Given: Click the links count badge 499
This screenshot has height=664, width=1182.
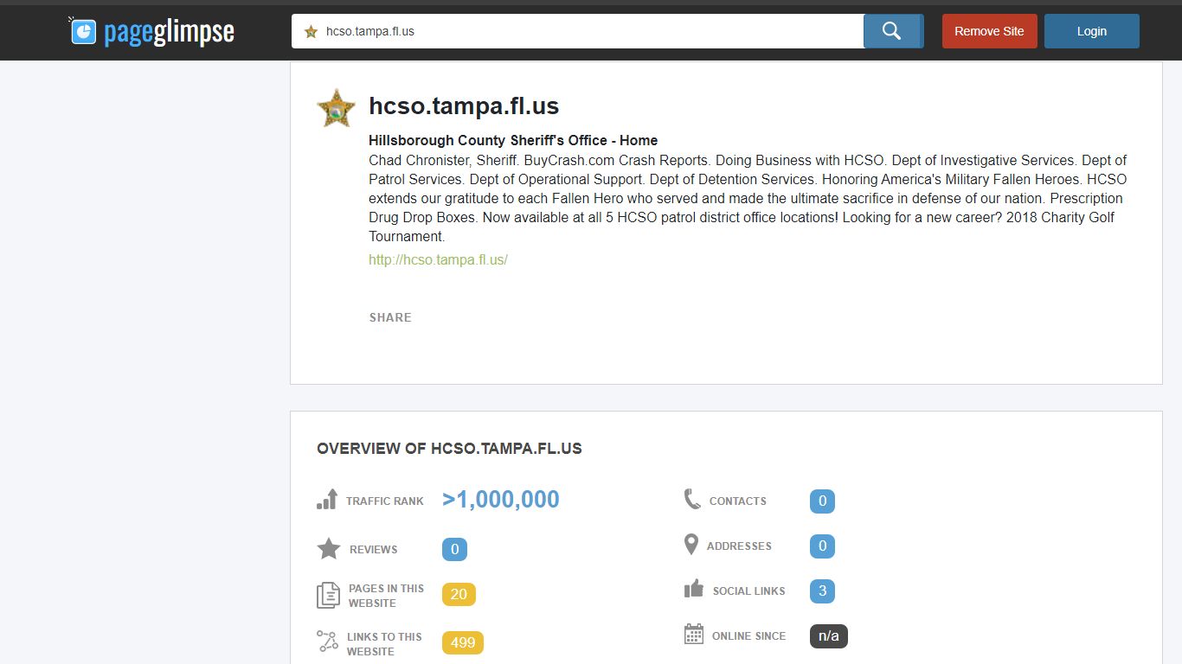Looking at the screenshot, I should point(463,642).
